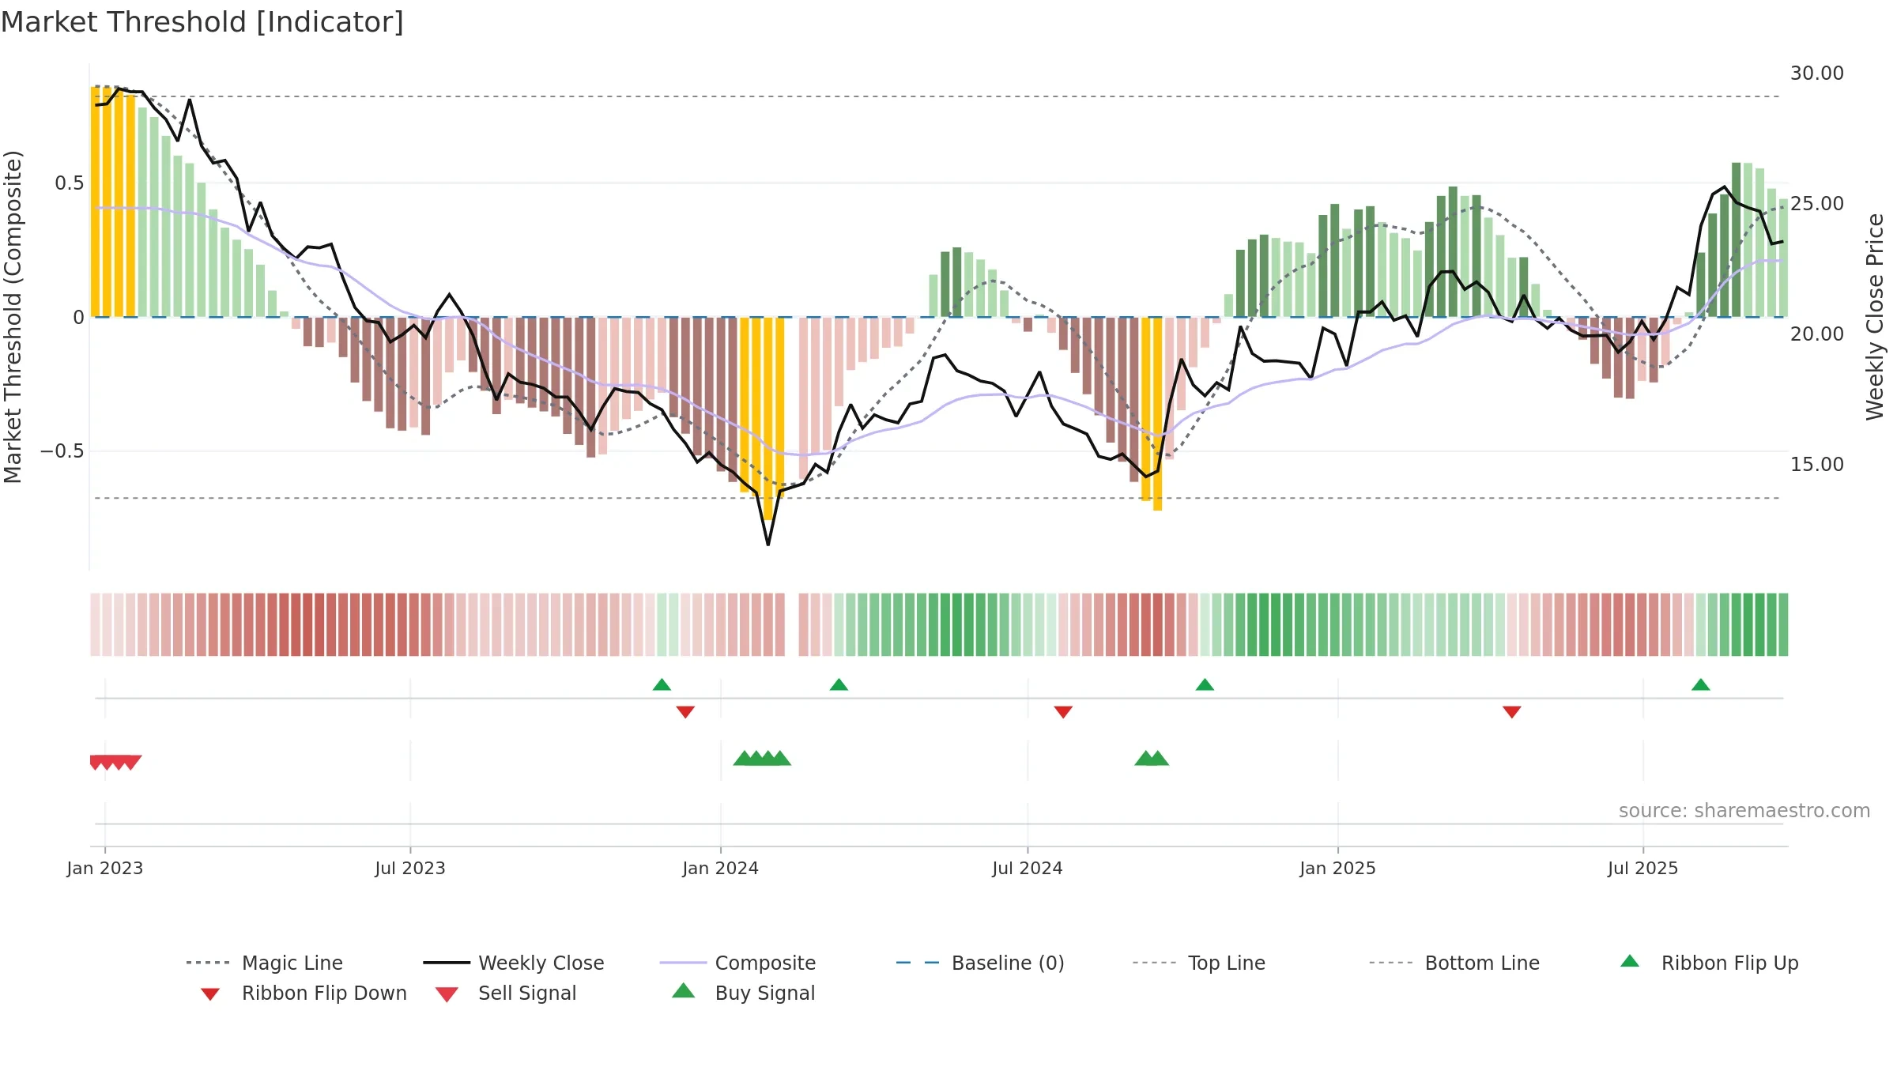
Task: Click the ribbon flip up marker of early 2024
Action: [x=839, y=684]
